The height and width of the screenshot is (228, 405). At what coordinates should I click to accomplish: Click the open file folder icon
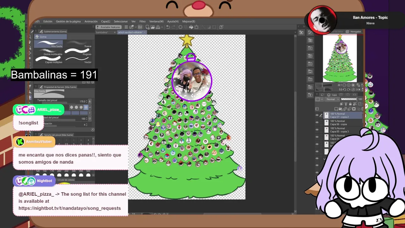[153, 27]
